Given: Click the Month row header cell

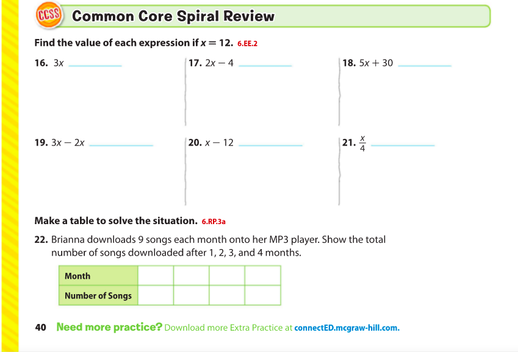Looking at the screenshot, I should pyautogui.click(x=98, y=276).
